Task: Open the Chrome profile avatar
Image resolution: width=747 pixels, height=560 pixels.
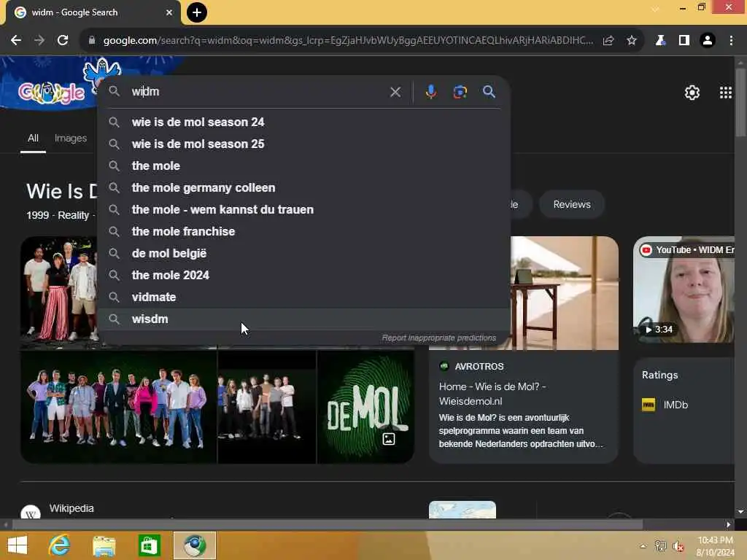Action: click(x=708, y=41)
